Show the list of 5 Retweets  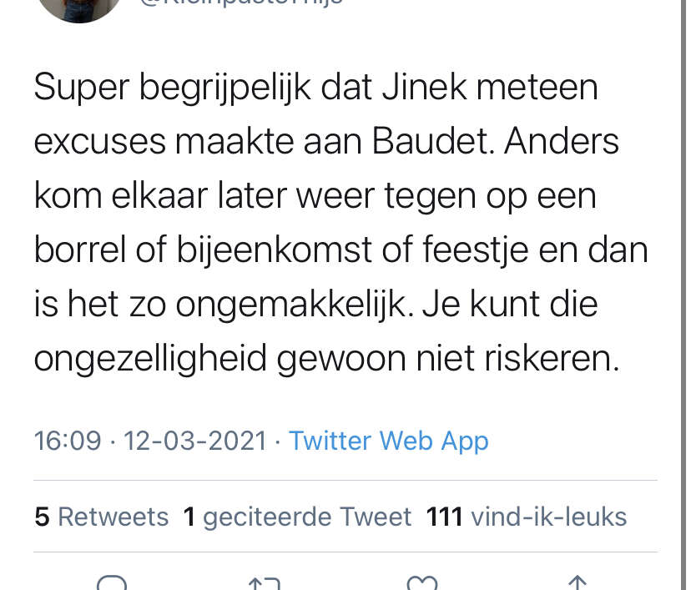point(101,517)
